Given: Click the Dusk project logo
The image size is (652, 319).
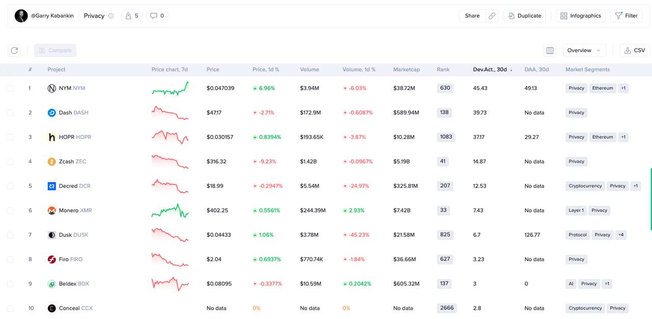Looking at the screenshot, I should pos(51,235).
